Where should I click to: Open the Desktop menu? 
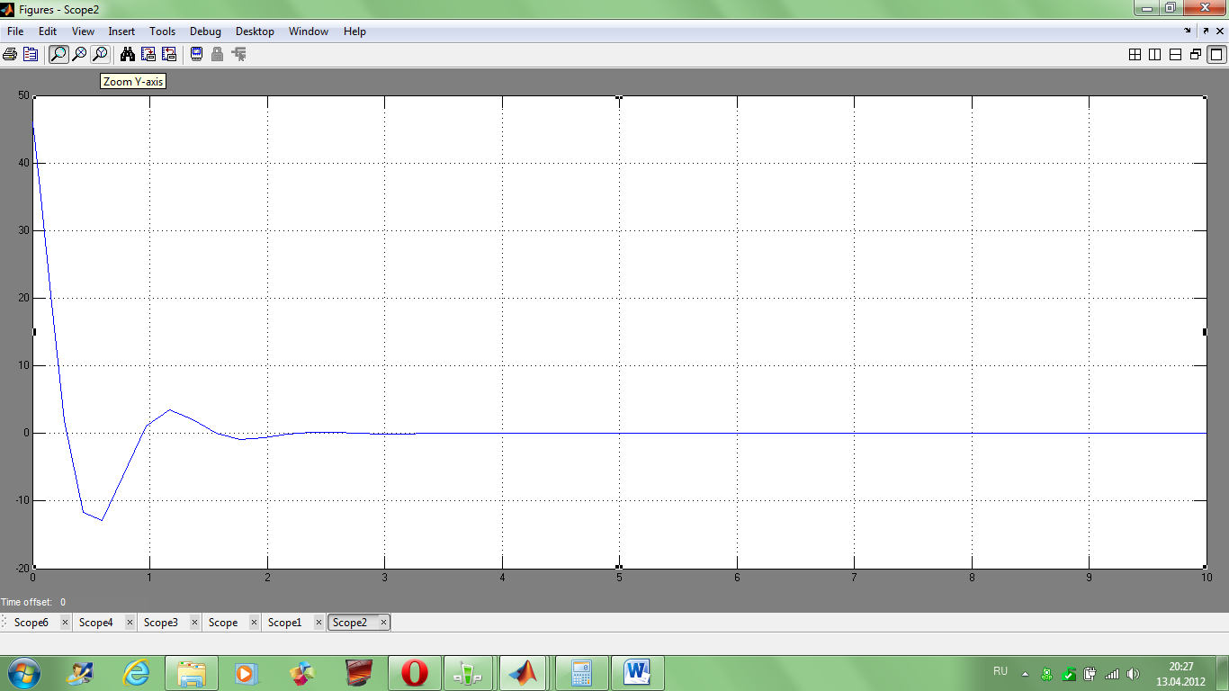point(255,31)
